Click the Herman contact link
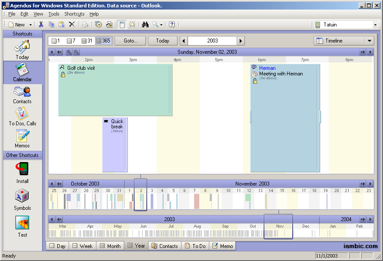This screenshot has height=261, width=383. [x=267, y=68]
